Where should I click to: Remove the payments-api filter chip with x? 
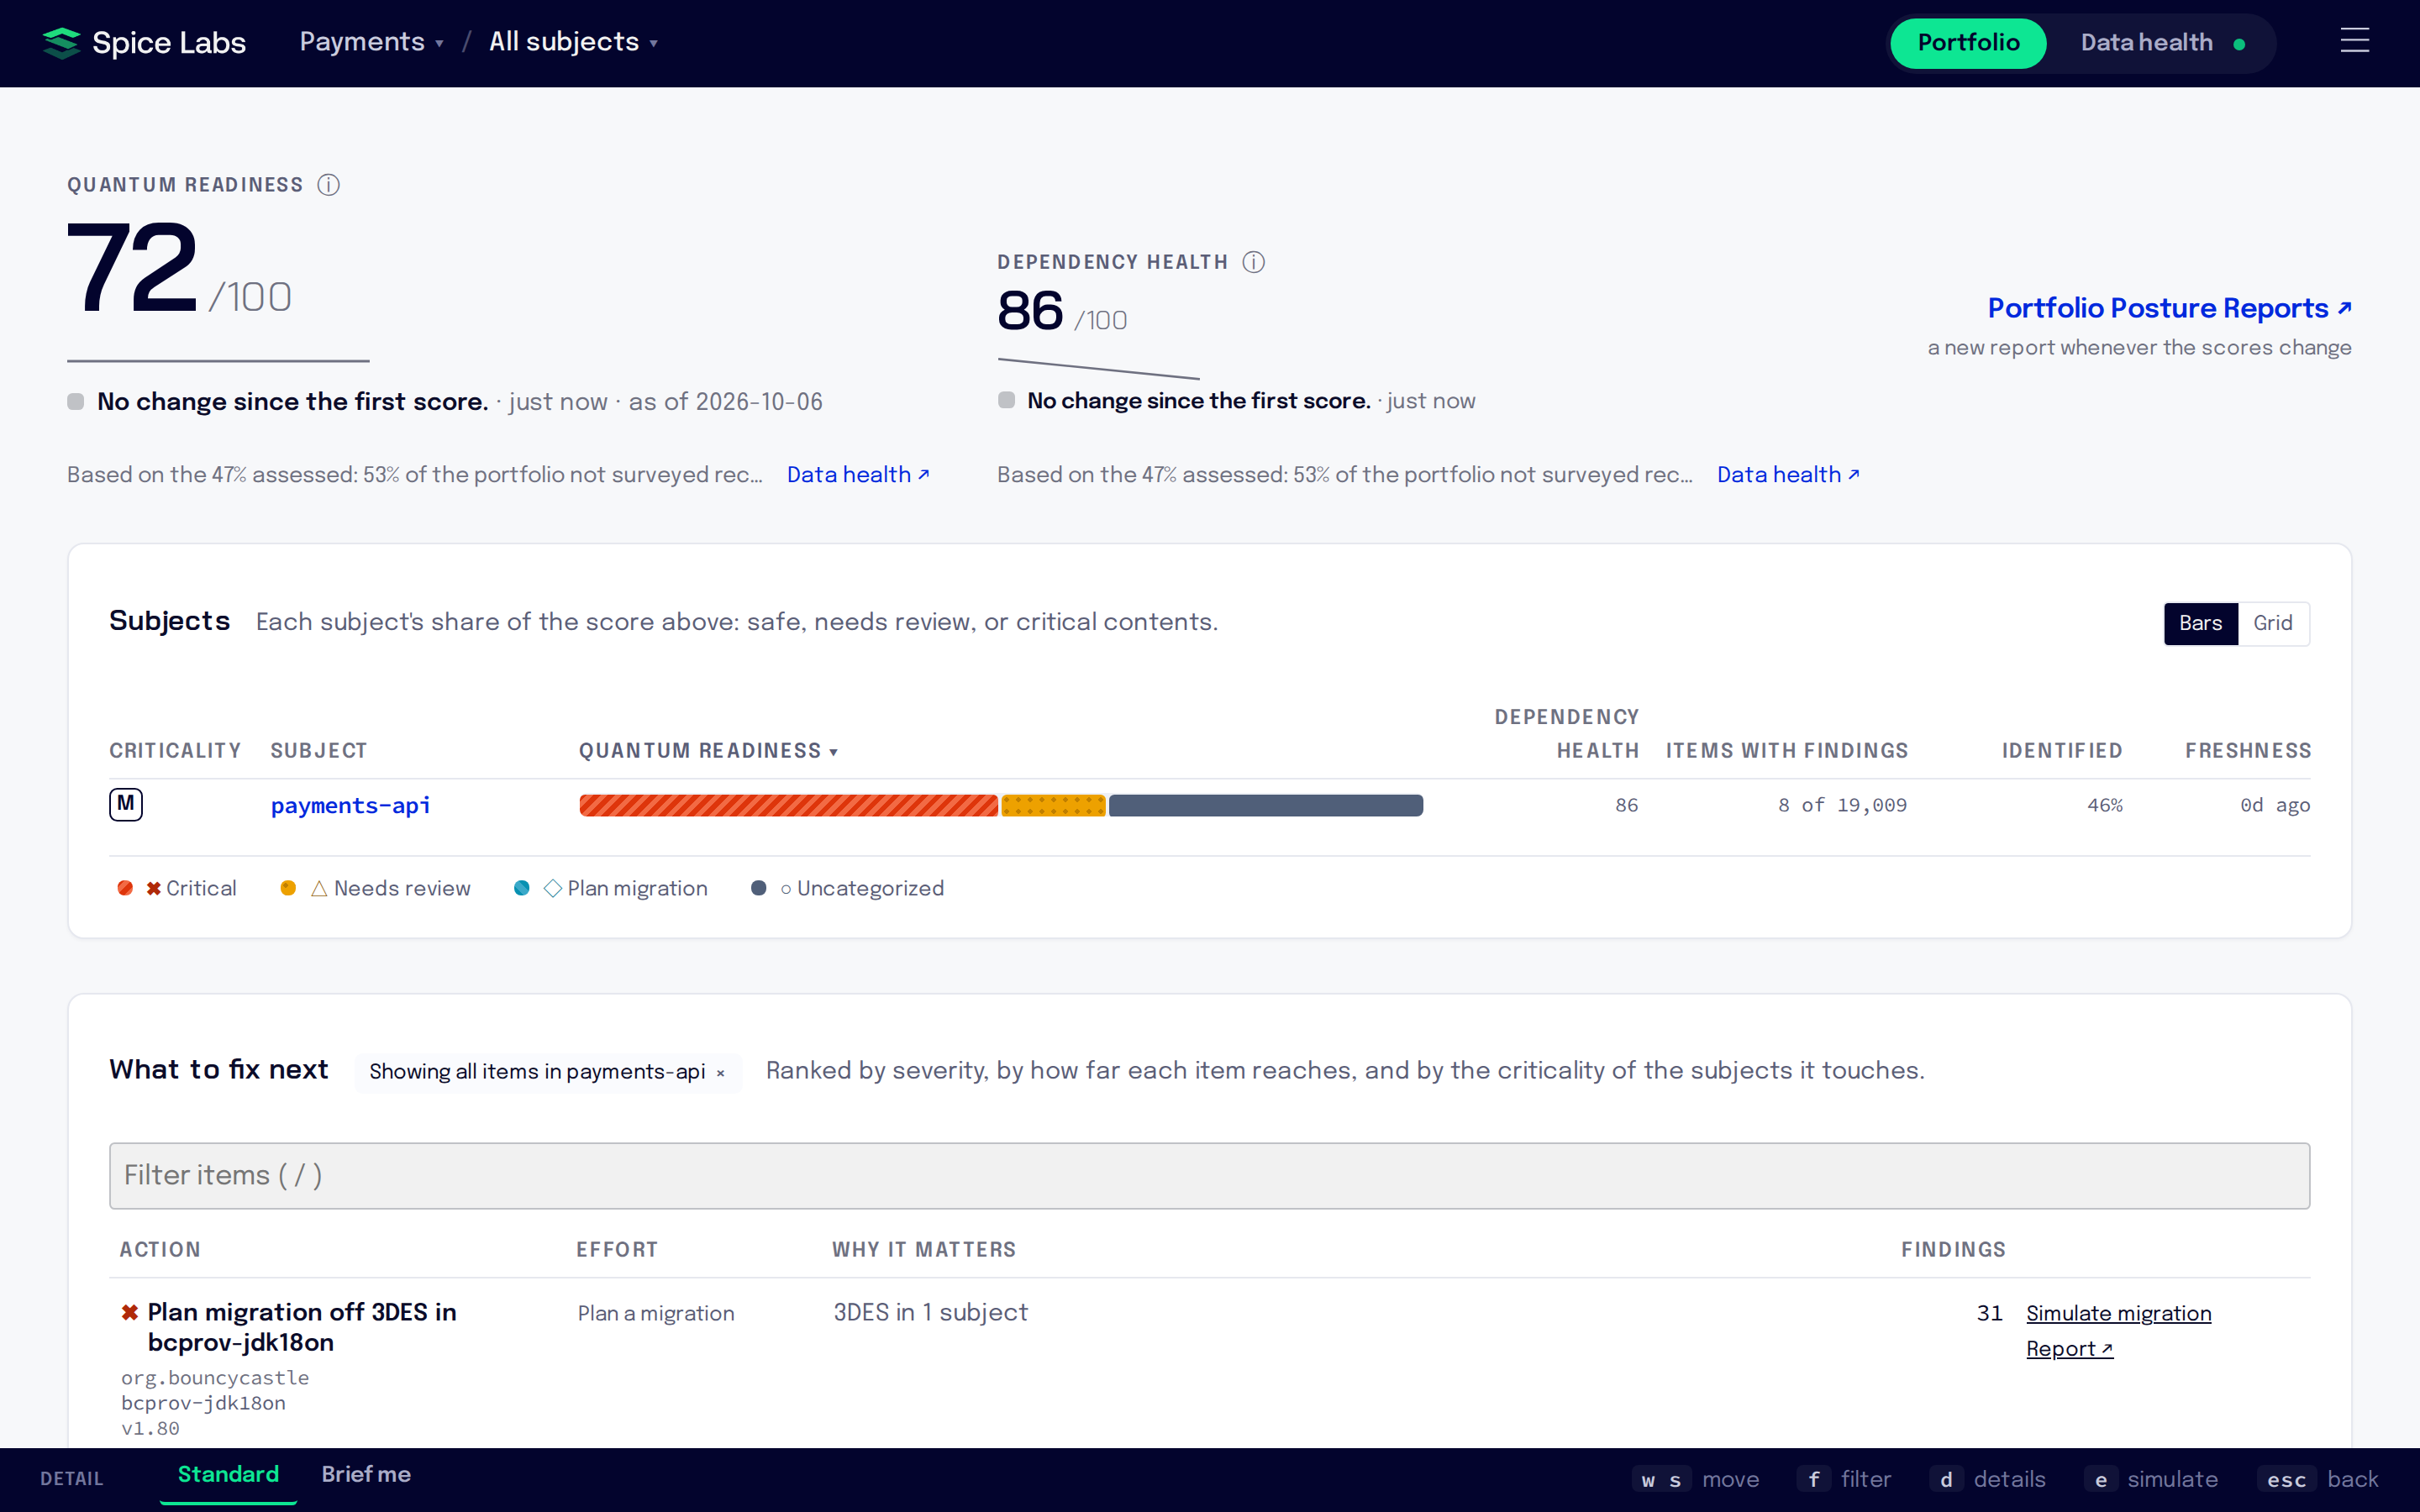coord(720,1073)
